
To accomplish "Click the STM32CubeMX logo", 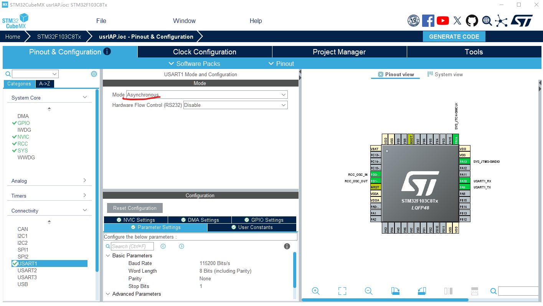I will [x=15, y=21].
